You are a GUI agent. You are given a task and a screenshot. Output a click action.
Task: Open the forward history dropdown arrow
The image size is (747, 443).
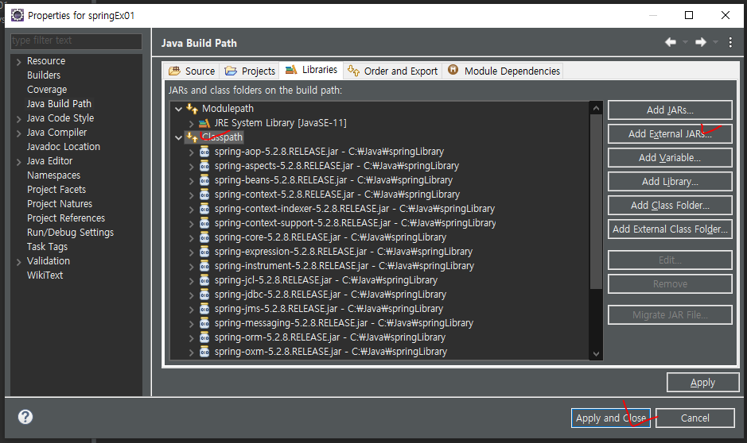(715, 42)
